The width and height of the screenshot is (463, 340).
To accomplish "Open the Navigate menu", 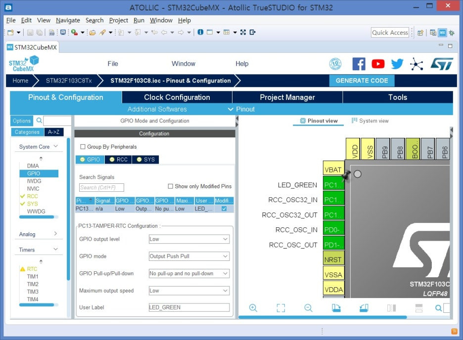I will click(x=68, y=20).
